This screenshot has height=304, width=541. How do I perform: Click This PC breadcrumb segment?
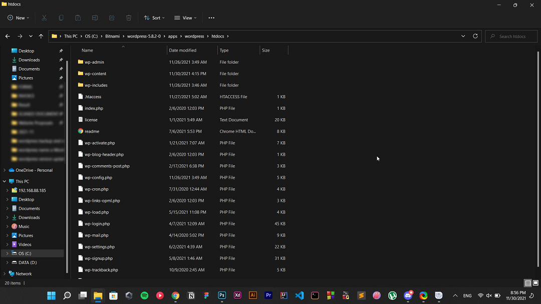tap(71, 36)
